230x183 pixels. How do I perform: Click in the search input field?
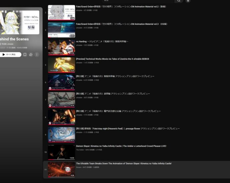pyautogui.click(x=137, y=1)
